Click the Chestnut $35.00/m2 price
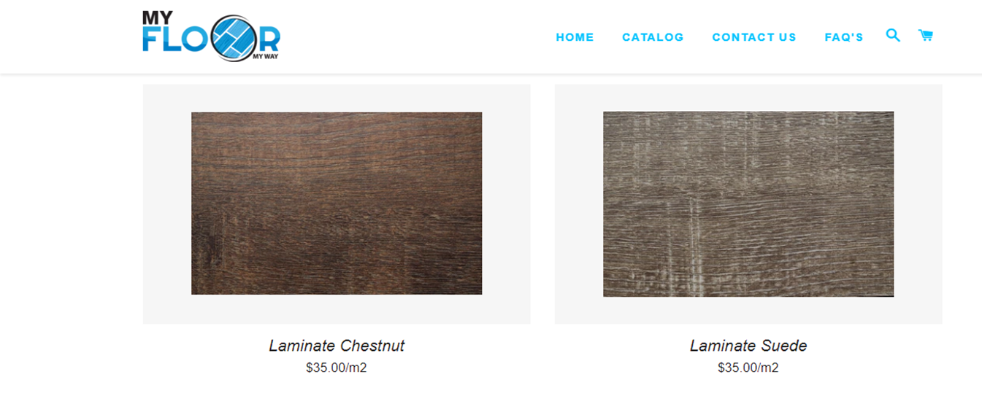Screen dimensions: 982x396 point(337,368)
